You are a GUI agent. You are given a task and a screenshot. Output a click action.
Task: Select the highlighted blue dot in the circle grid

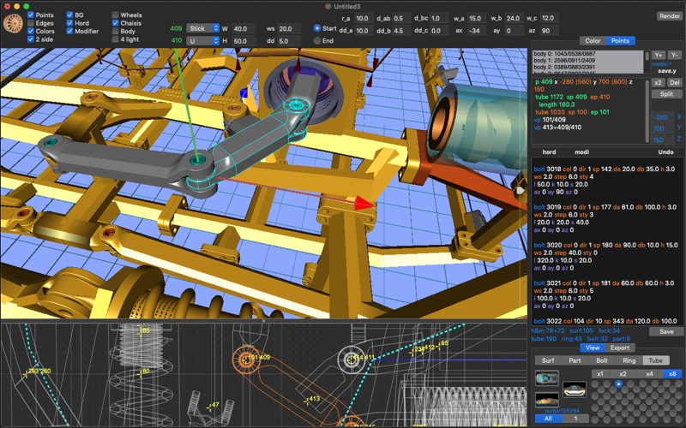pos(618,383)
